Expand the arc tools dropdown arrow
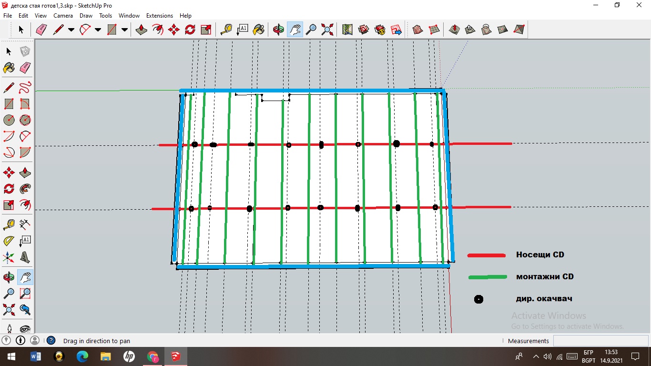The width and height of the screenshot is (651, 366). pos(98,30)
